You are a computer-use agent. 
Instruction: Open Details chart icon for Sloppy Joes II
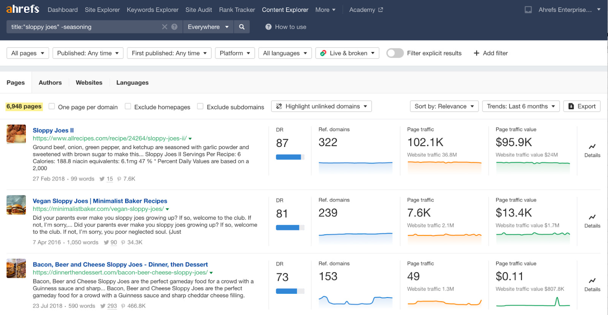(592, 146)
